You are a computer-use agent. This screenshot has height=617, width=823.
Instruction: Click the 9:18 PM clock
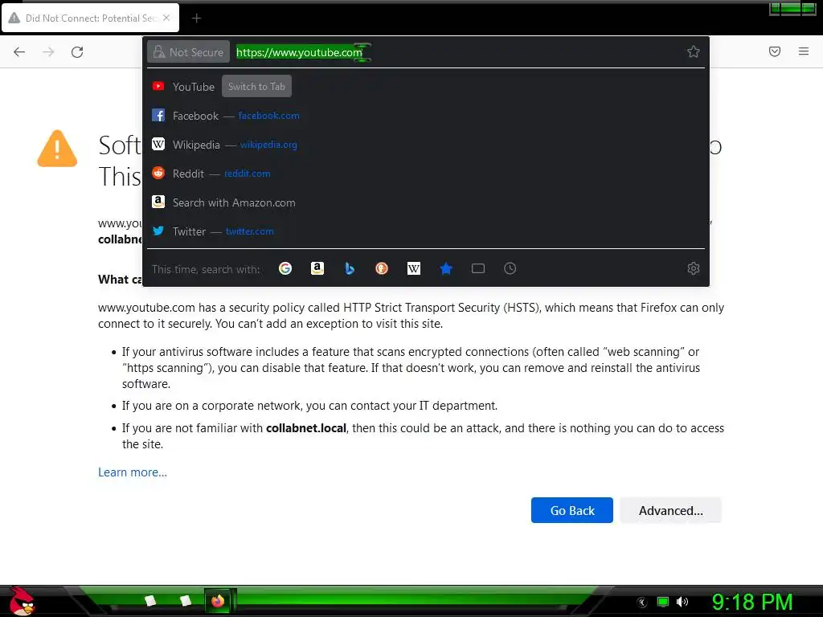click(x=751, y=602)
